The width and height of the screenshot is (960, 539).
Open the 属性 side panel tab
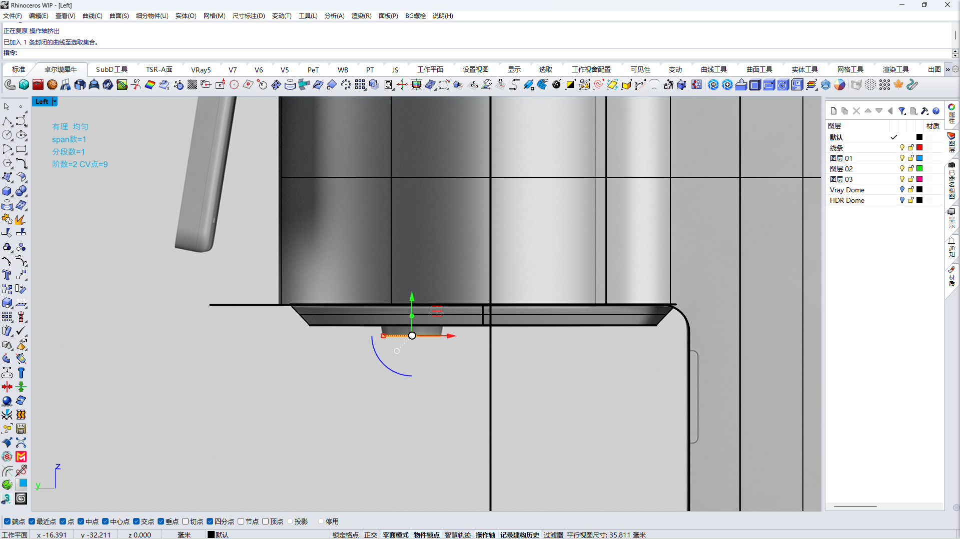coord(951,114)
